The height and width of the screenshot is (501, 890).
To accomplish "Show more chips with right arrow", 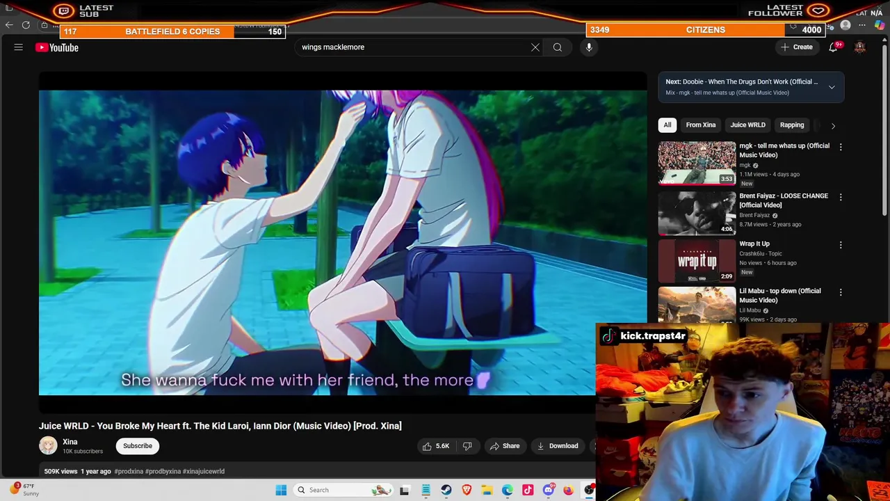I will 833,125.
